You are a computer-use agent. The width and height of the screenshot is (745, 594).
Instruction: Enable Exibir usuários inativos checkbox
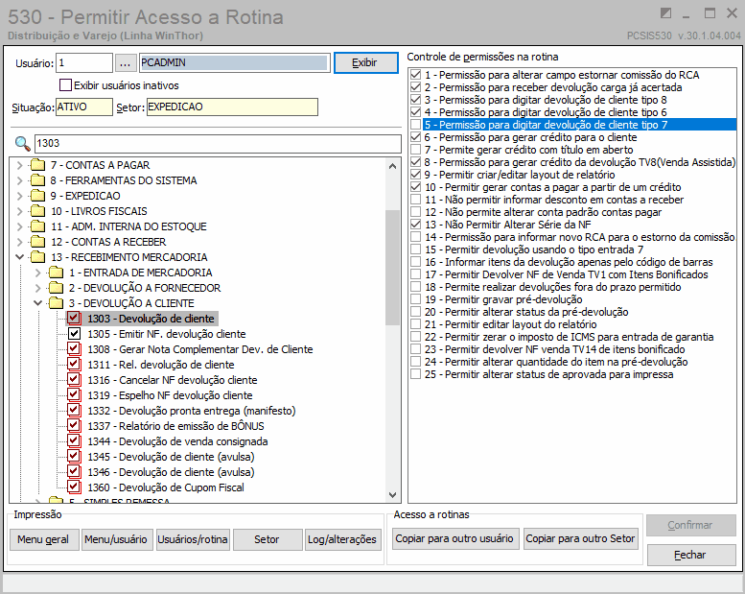65,85
